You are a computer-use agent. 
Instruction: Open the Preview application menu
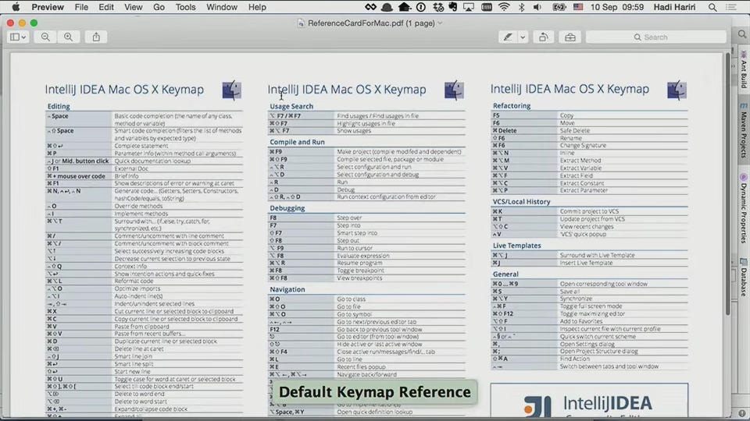48,7
